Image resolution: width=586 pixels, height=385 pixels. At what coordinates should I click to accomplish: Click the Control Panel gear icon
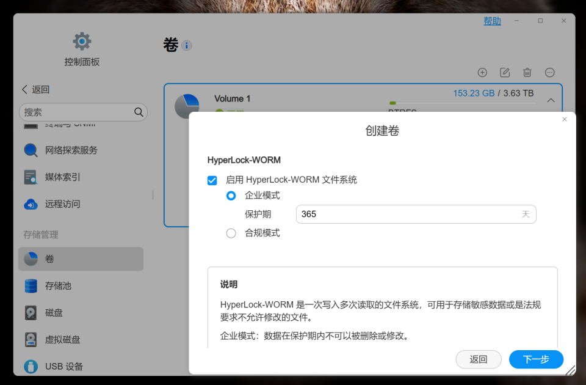coord(82,41)
